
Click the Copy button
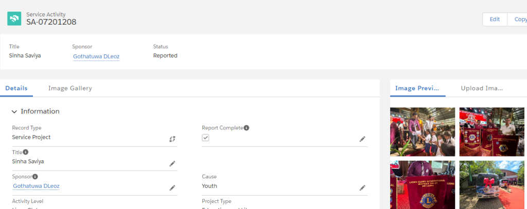tap(518, 19)
